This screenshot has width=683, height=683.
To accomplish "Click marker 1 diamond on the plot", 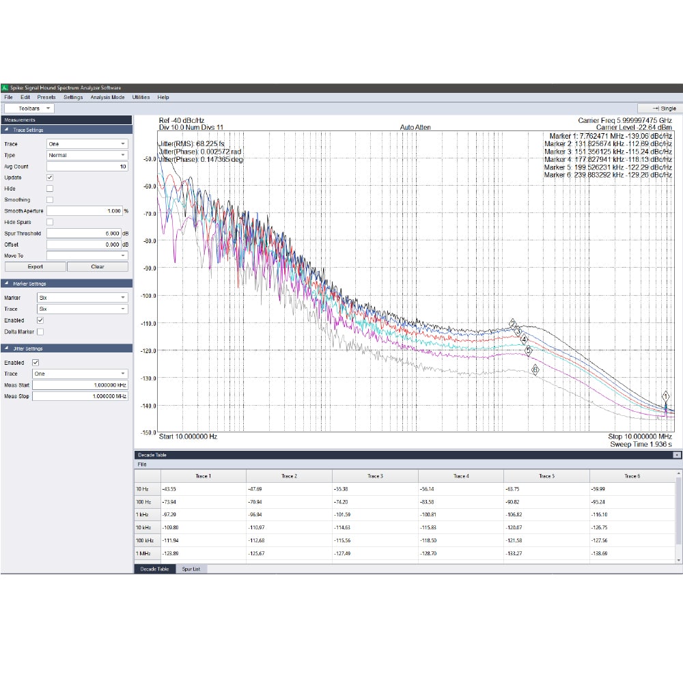I will tap(665, 396).
